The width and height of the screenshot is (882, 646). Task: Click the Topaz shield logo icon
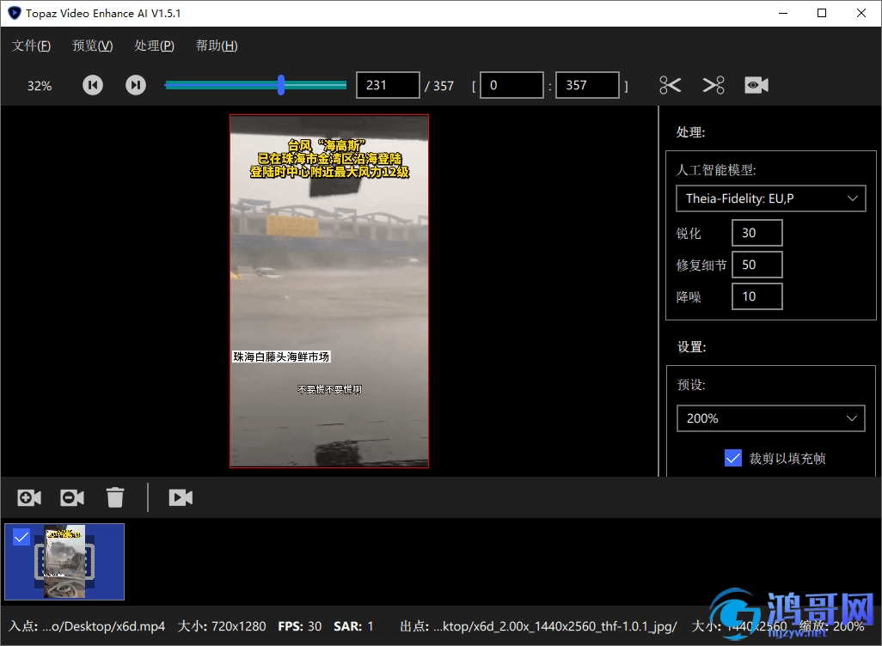[14, 13]
